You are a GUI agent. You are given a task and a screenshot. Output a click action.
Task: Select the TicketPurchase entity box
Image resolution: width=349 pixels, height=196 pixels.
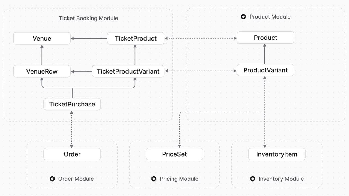(x=72, y=104)
